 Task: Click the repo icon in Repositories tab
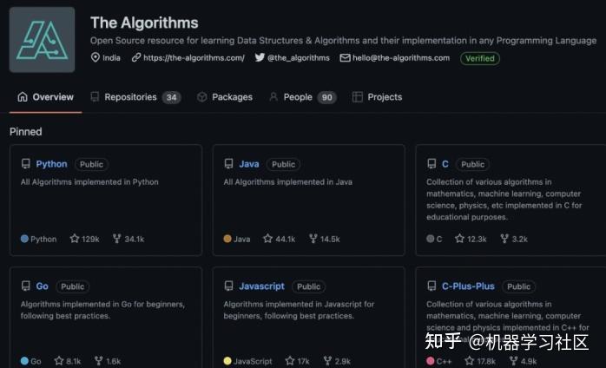click(x=95, y=96)
